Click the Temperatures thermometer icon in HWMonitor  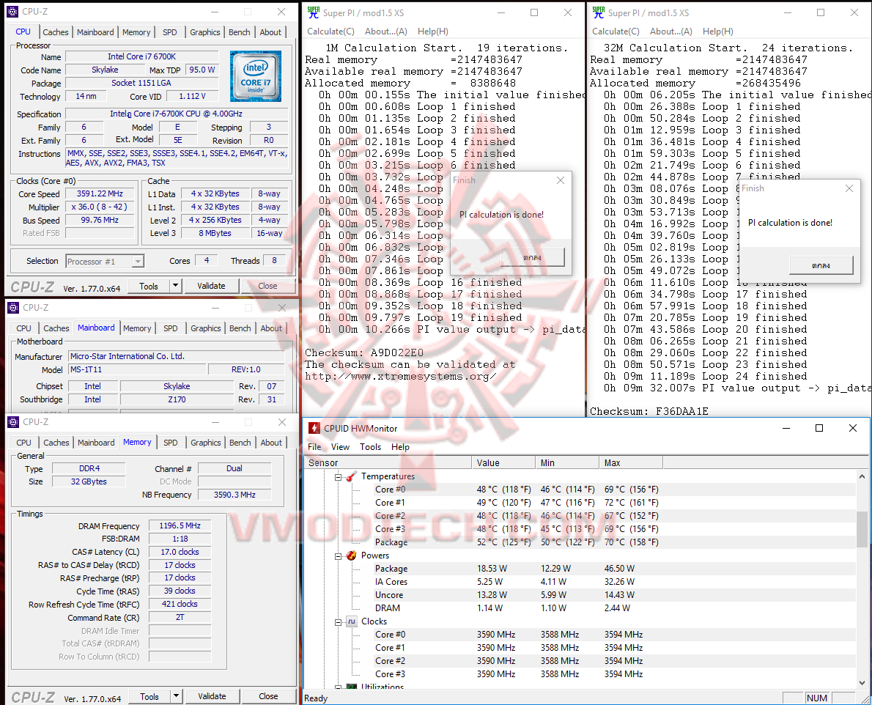pos(351,476)
